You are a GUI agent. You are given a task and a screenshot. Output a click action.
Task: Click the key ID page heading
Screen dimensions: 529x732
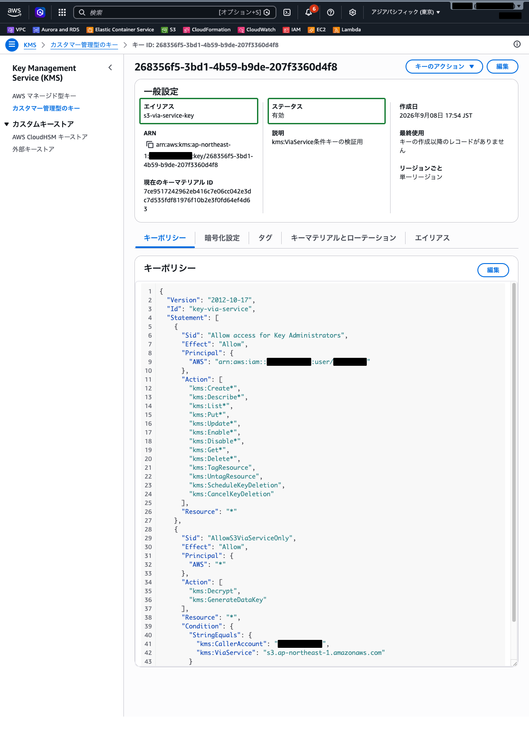[236, 67]
